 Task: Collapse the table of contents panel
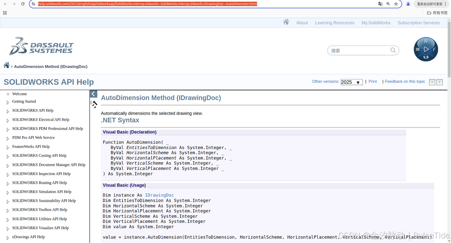point(93,94)
